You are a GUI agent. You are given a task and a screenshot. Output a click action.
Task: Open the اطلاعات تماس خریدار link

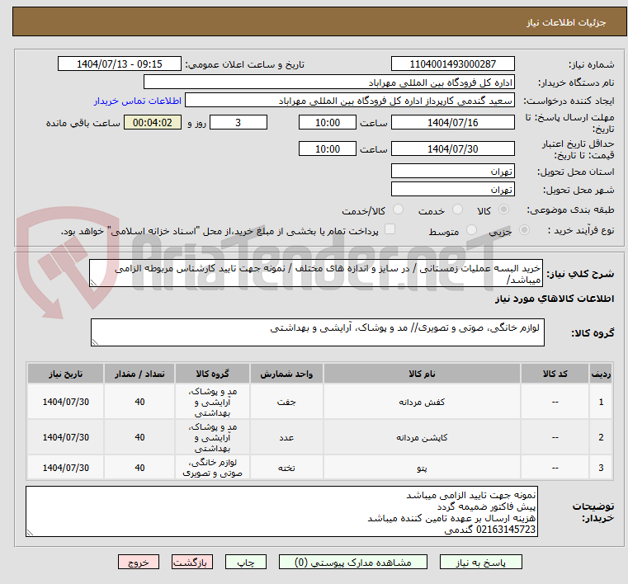(131, 101)
